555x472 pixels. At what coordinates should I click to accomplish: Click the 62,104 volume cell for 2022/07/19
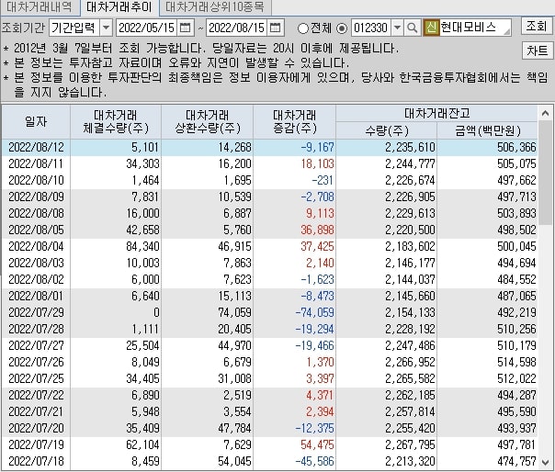click(x=142, y=444)
